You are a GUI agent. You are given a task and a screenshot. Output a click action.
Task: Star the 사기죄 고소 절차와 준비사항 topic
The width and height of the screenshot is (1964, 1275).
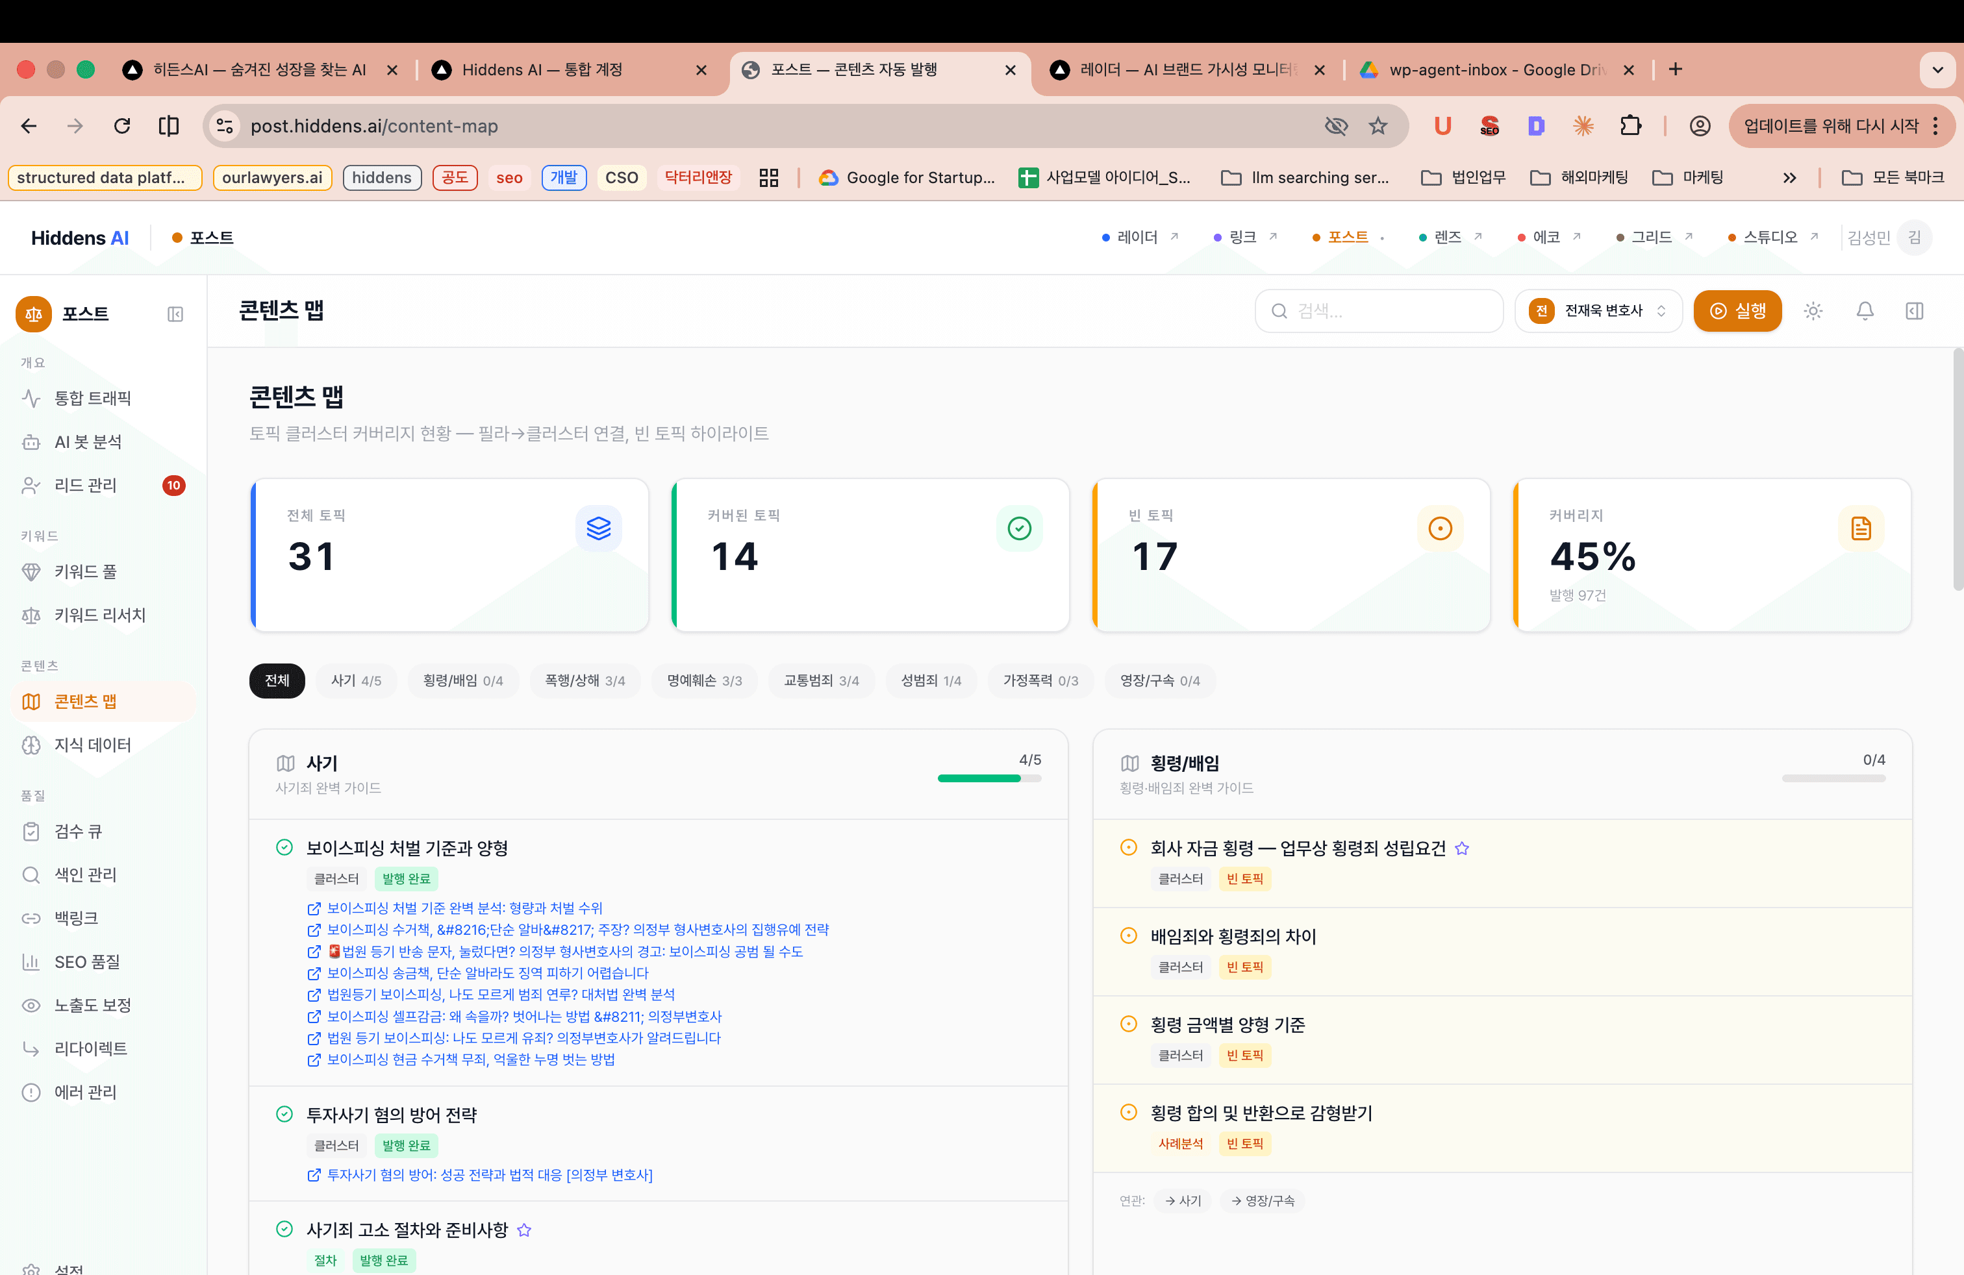click(524, 1230)
